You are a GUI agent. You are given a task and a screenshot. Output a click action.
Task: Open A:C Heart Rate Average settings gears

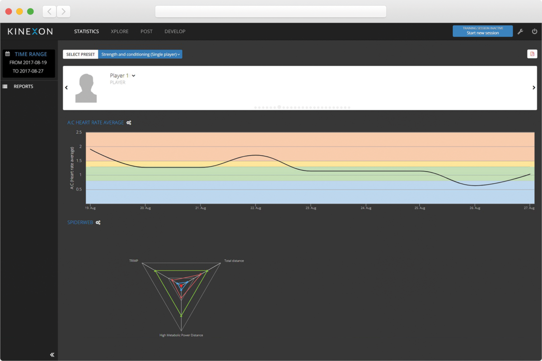pos(129,123)
